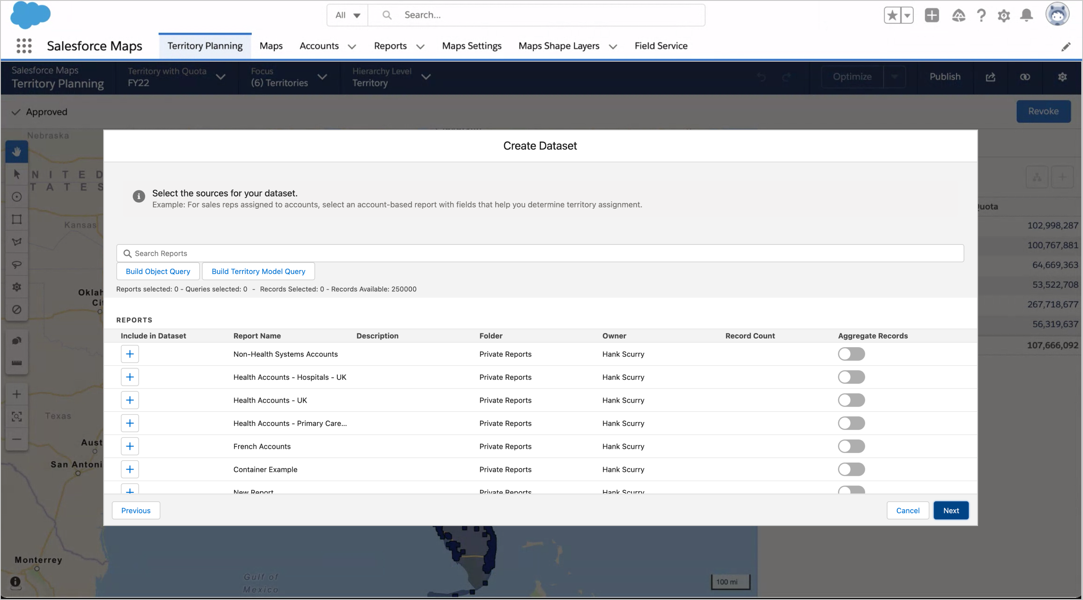Click the Revoke button
This screenshot has height=600, width=1083.
1043,111
